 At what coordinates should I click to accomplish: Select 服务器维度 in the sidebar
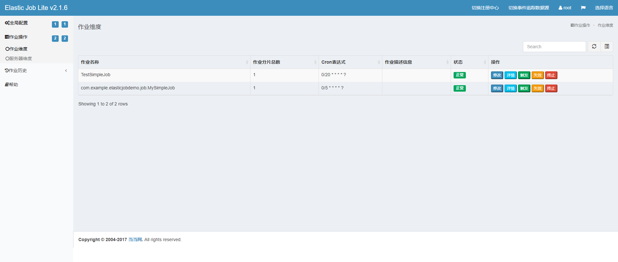[x=19, y=59]
